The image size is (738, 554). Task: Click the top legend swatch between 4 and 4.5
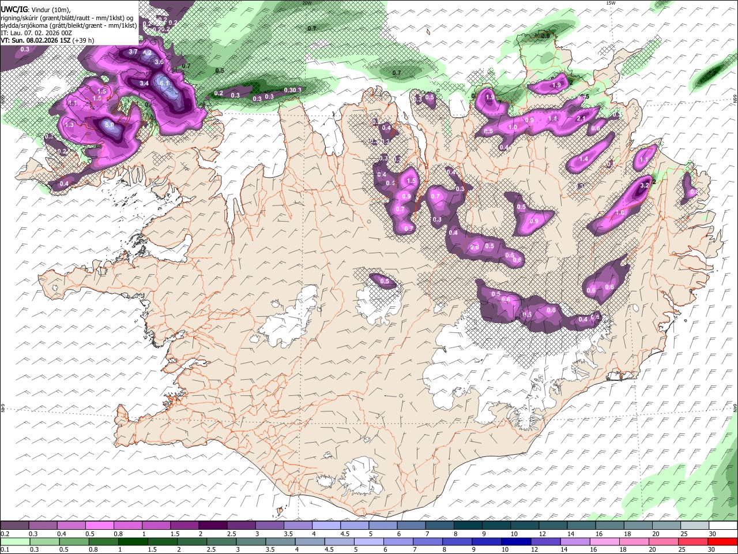(326, 526)
